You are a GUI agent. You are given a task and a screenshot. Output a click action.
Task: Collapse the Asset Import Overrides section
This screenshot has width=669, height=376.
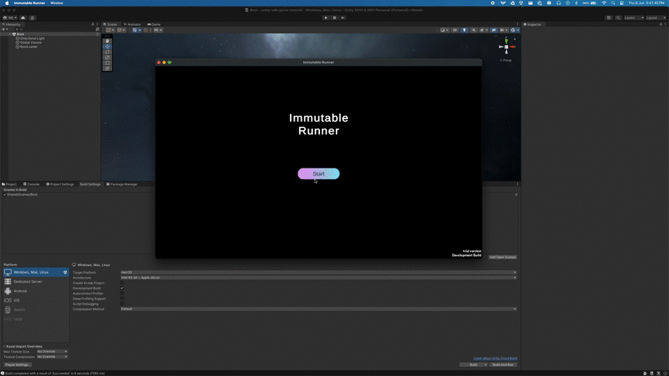(x=4, y=346)
